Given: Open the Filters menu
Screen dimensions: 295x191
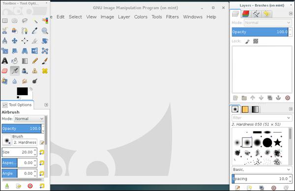Looking at the screenshot, I should 172,17.
